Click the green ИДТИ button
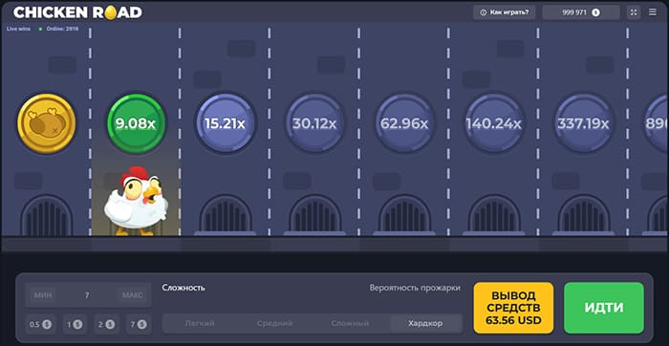This screenshot has height=346, width=669. (x=604, y=308)
